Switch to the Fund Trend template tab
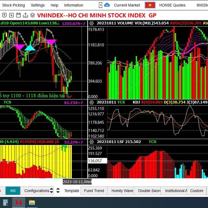The width and height of the screenshot is (208, 208). [94, 191]
